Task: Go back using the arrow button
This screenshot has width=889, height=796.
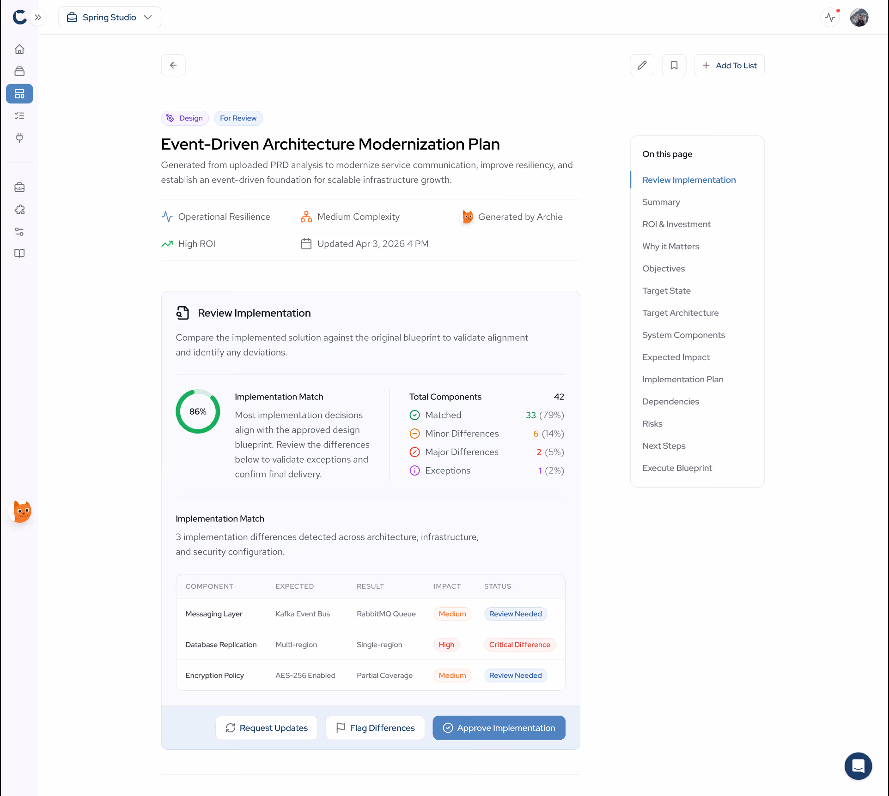Action: pos(173,65)
